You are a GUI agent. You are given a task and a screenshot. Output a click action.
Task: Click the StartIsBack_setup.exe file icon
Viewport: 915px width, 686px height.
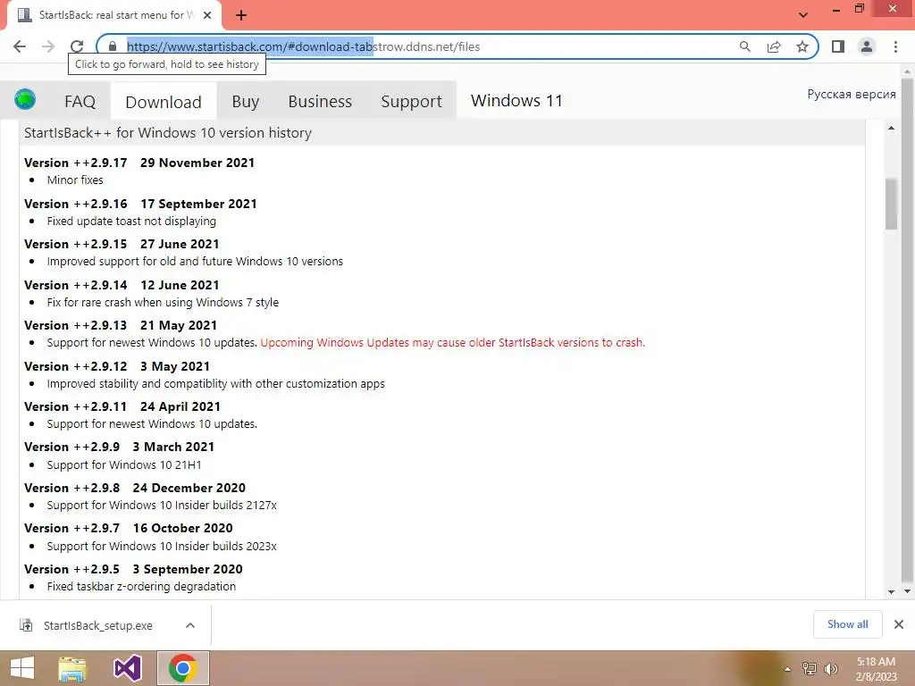pos(26,625)
